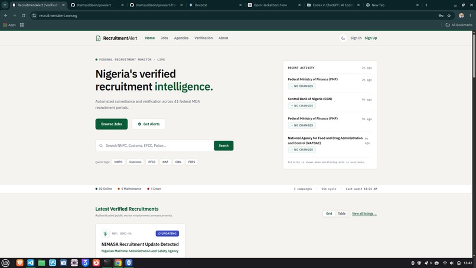
Task: Open a new browser tab
Action: click(426, 5)
